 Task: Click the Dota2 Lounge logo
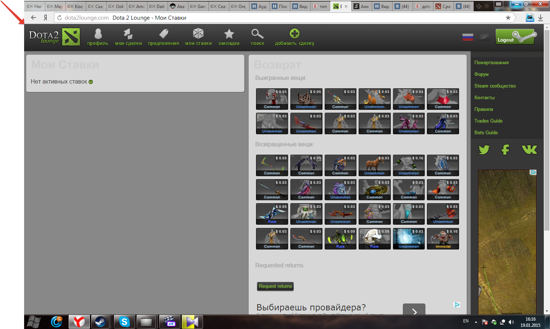pos(54,37)
